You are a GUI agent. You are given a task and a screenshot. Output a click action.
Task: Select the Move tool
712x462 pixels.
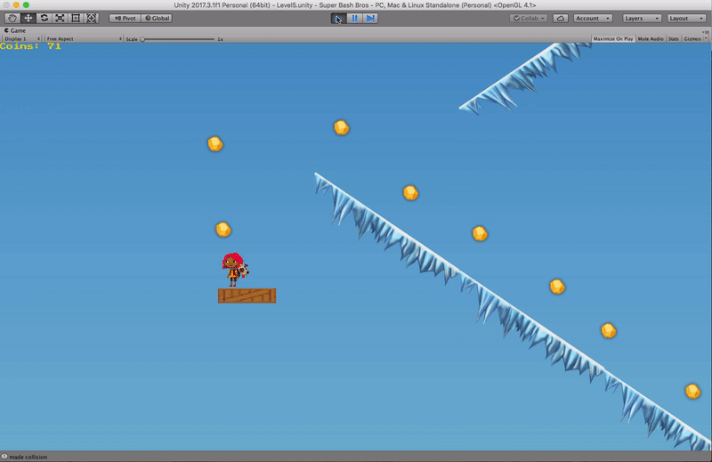pos(28,18)
